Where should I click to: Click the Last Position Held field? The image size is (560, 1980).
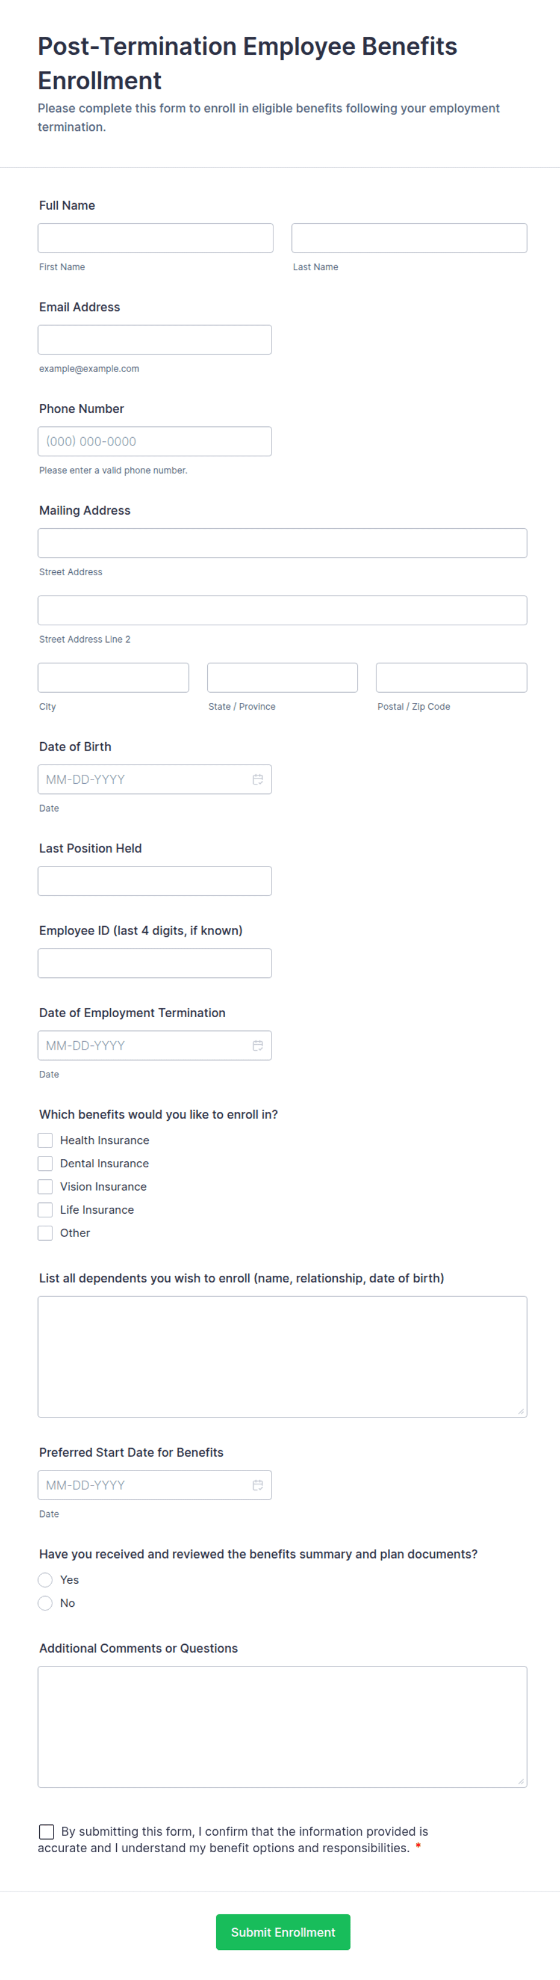click(x=155, y=881)
